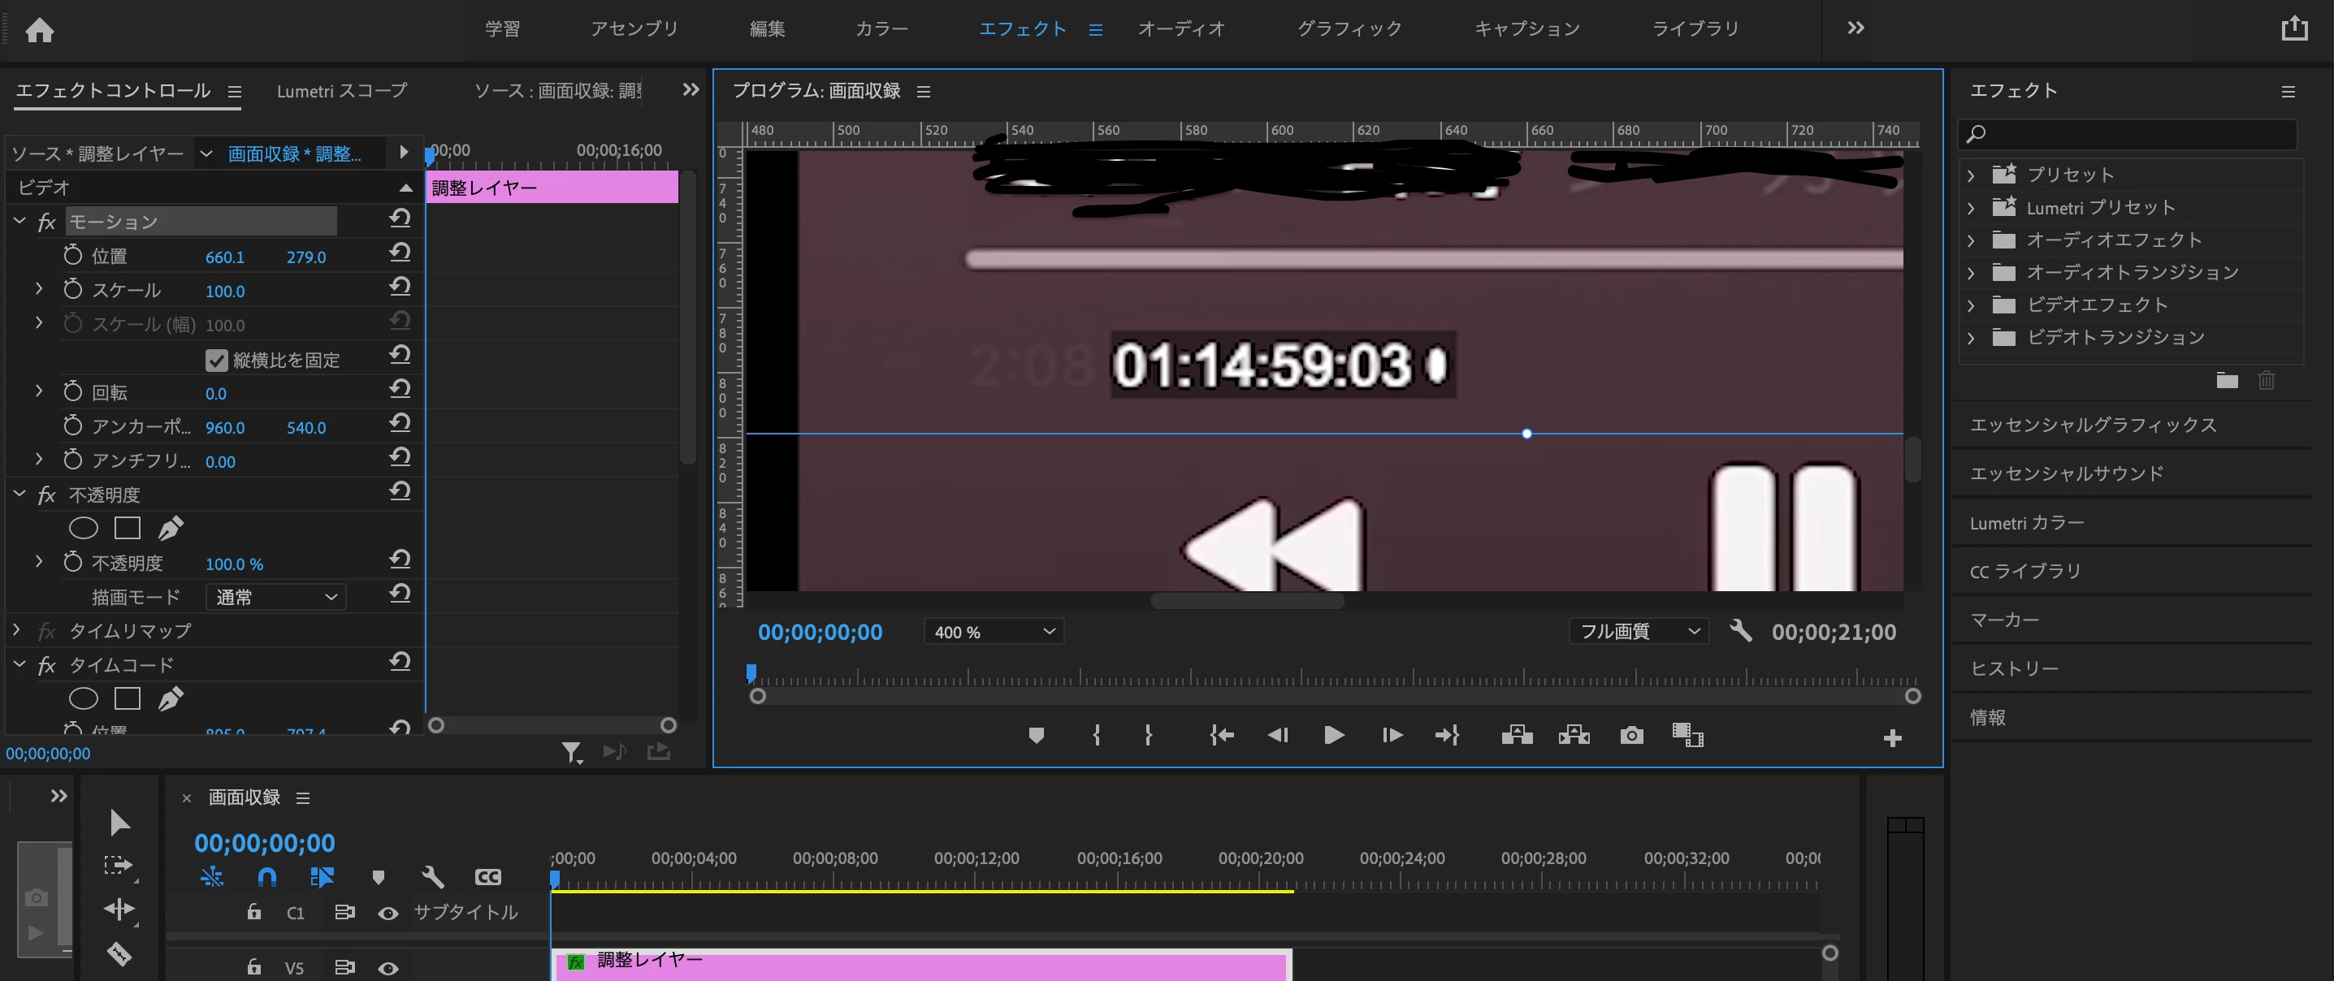Toggle visibility eye for V5 track
2334x981 pixels.
click(388, 967)
